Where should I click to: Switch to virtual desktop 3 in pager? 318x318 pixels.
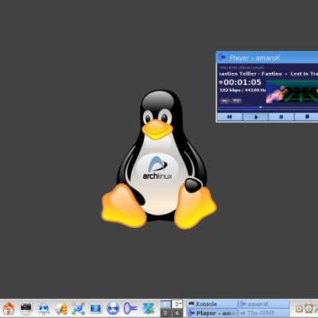tap(165, 312)
